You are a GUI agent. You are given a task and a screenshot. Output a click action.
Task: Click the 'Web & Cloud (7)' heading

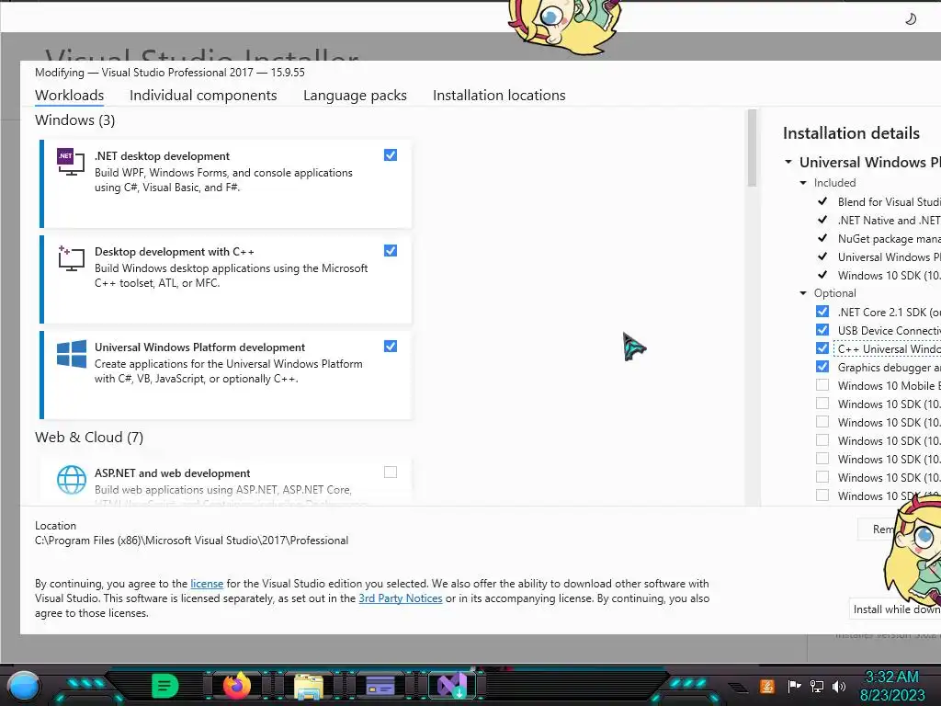click(x=89, y=437)
